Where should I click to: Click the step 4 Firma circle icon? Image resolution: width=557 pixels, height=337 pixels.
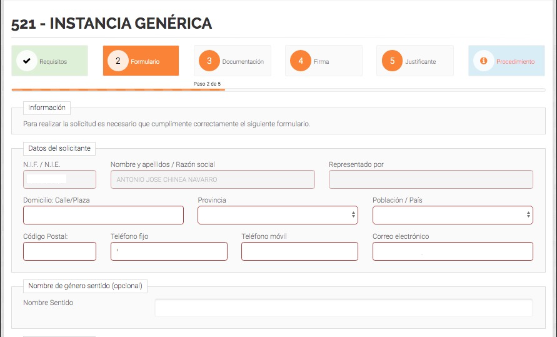click(x=301, y=61)
